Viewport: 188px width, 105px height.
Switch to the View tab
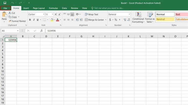(85, 8)
